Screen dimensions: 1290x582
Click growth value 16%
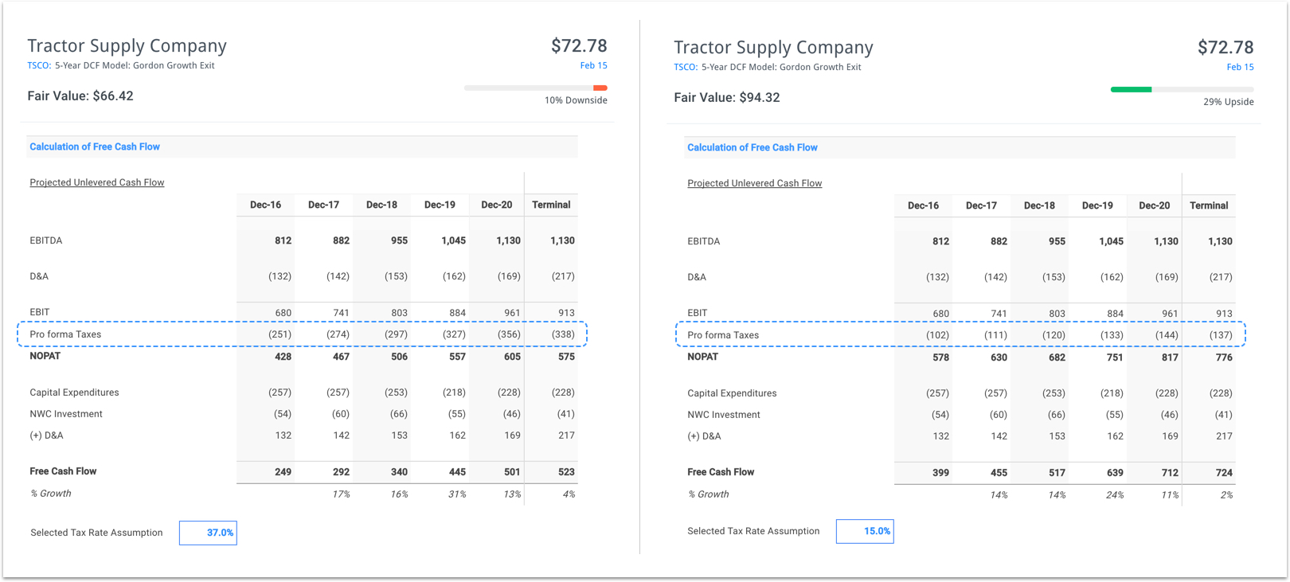pos(399,494)
